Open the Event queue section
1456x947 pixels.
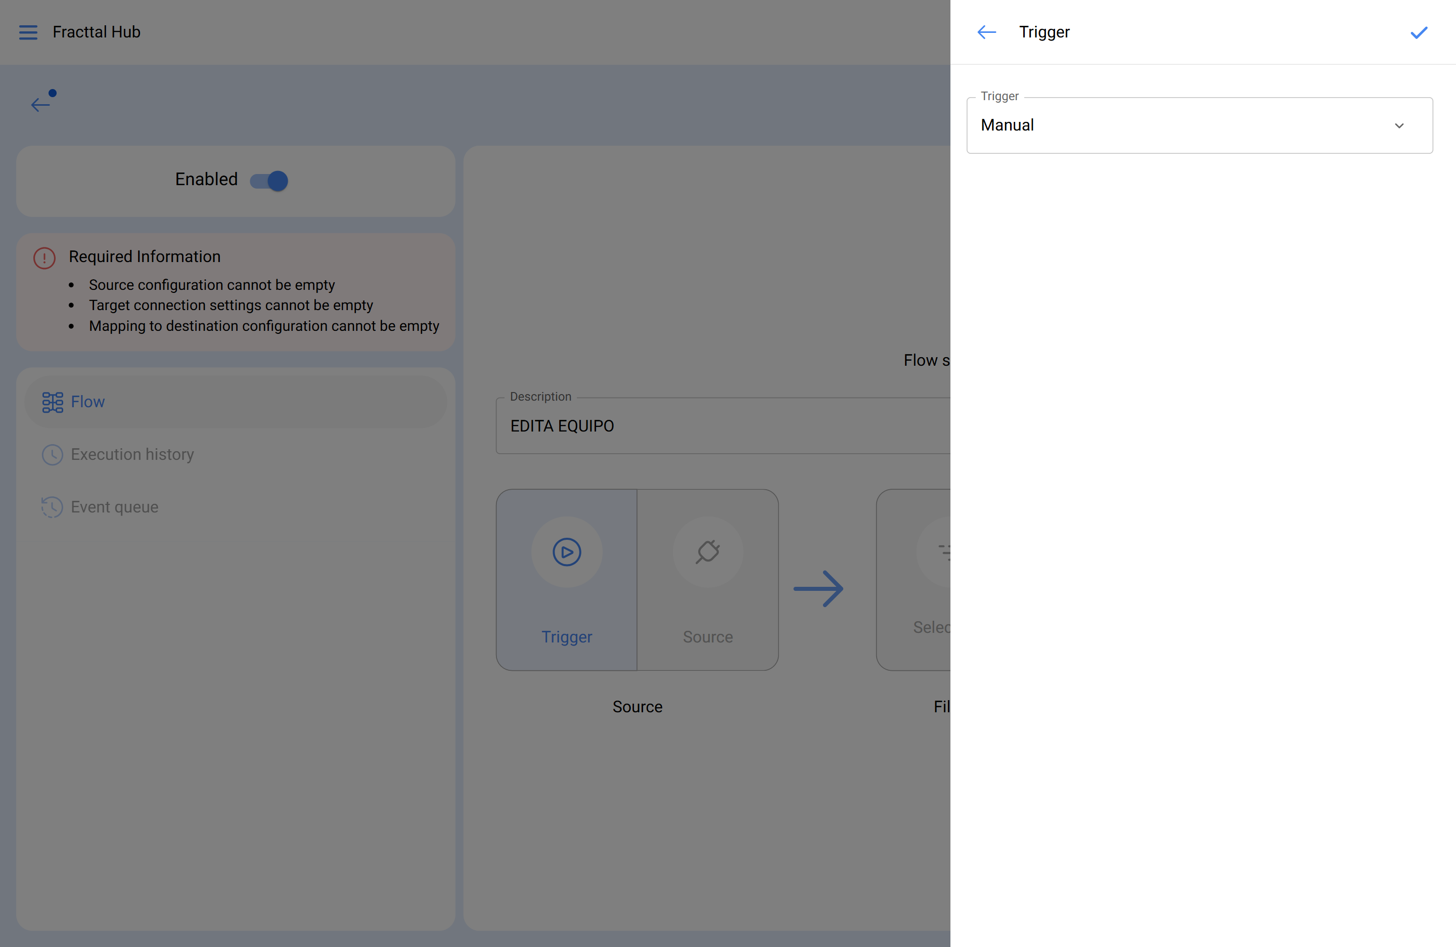pyautogui.click(x=114, y=507)
